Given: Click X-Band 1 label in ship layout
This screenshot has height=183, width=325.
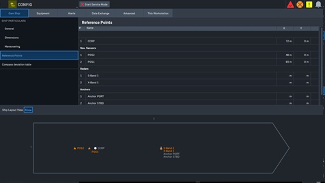Looking at the screenshot, I should [x=169, y=151].
